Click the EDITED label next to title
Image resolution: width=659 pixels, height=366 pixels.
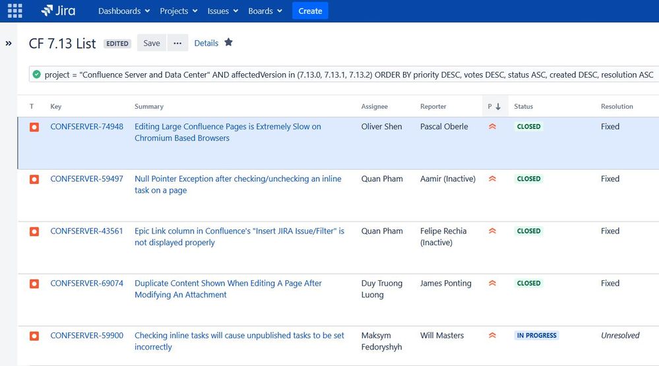[117, 44]
